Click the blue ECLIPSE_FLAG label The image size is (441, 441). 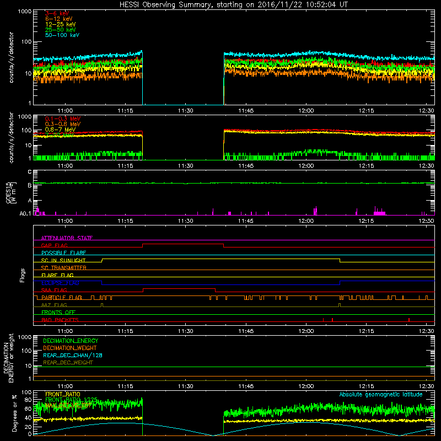click(60, 283)
